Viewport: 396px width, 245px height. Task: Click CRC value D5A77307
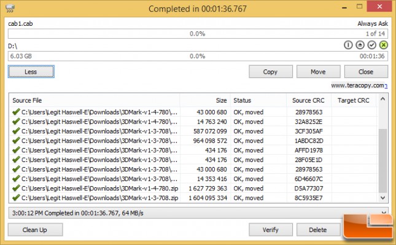[x=309, y=189]
